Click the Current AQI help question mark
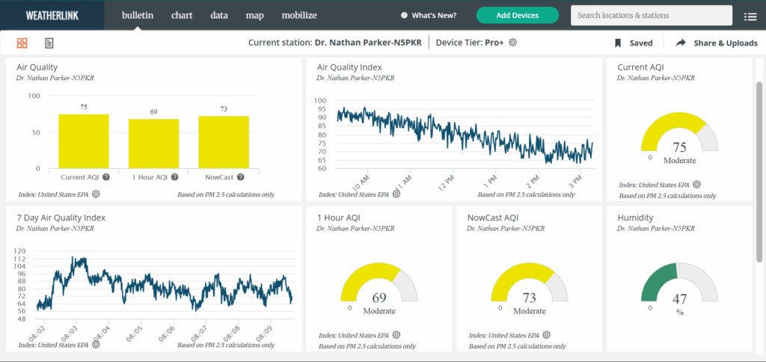Image resolution: width=766 pixels, height=362 pixels. coord(106,177)
